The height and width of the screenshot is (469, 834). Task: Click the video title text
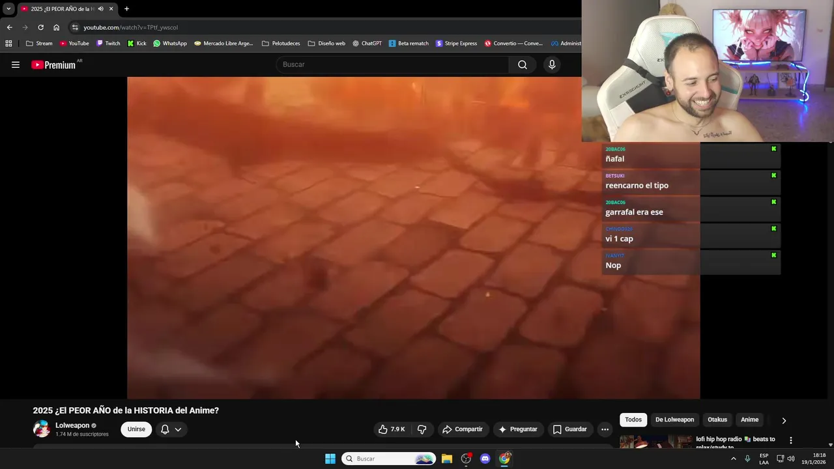click(126, 410)
